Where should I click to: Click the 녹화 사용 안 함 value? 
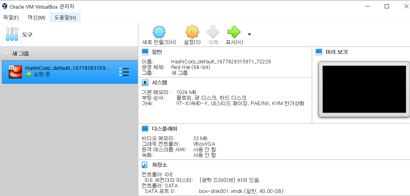point(205,155)
